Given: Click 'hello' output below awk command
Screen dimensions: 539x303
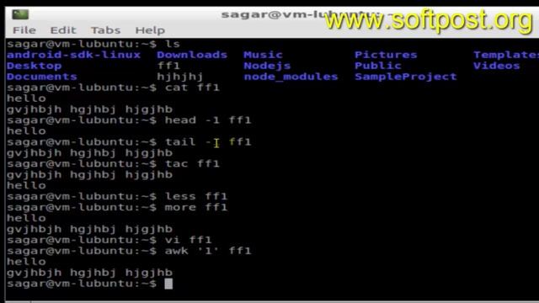Looking at the screenshot, I should [x=26, y=262].
